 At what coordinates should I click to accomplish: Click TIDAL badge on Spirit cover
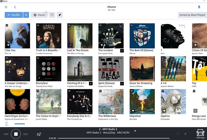click(100, 58)
